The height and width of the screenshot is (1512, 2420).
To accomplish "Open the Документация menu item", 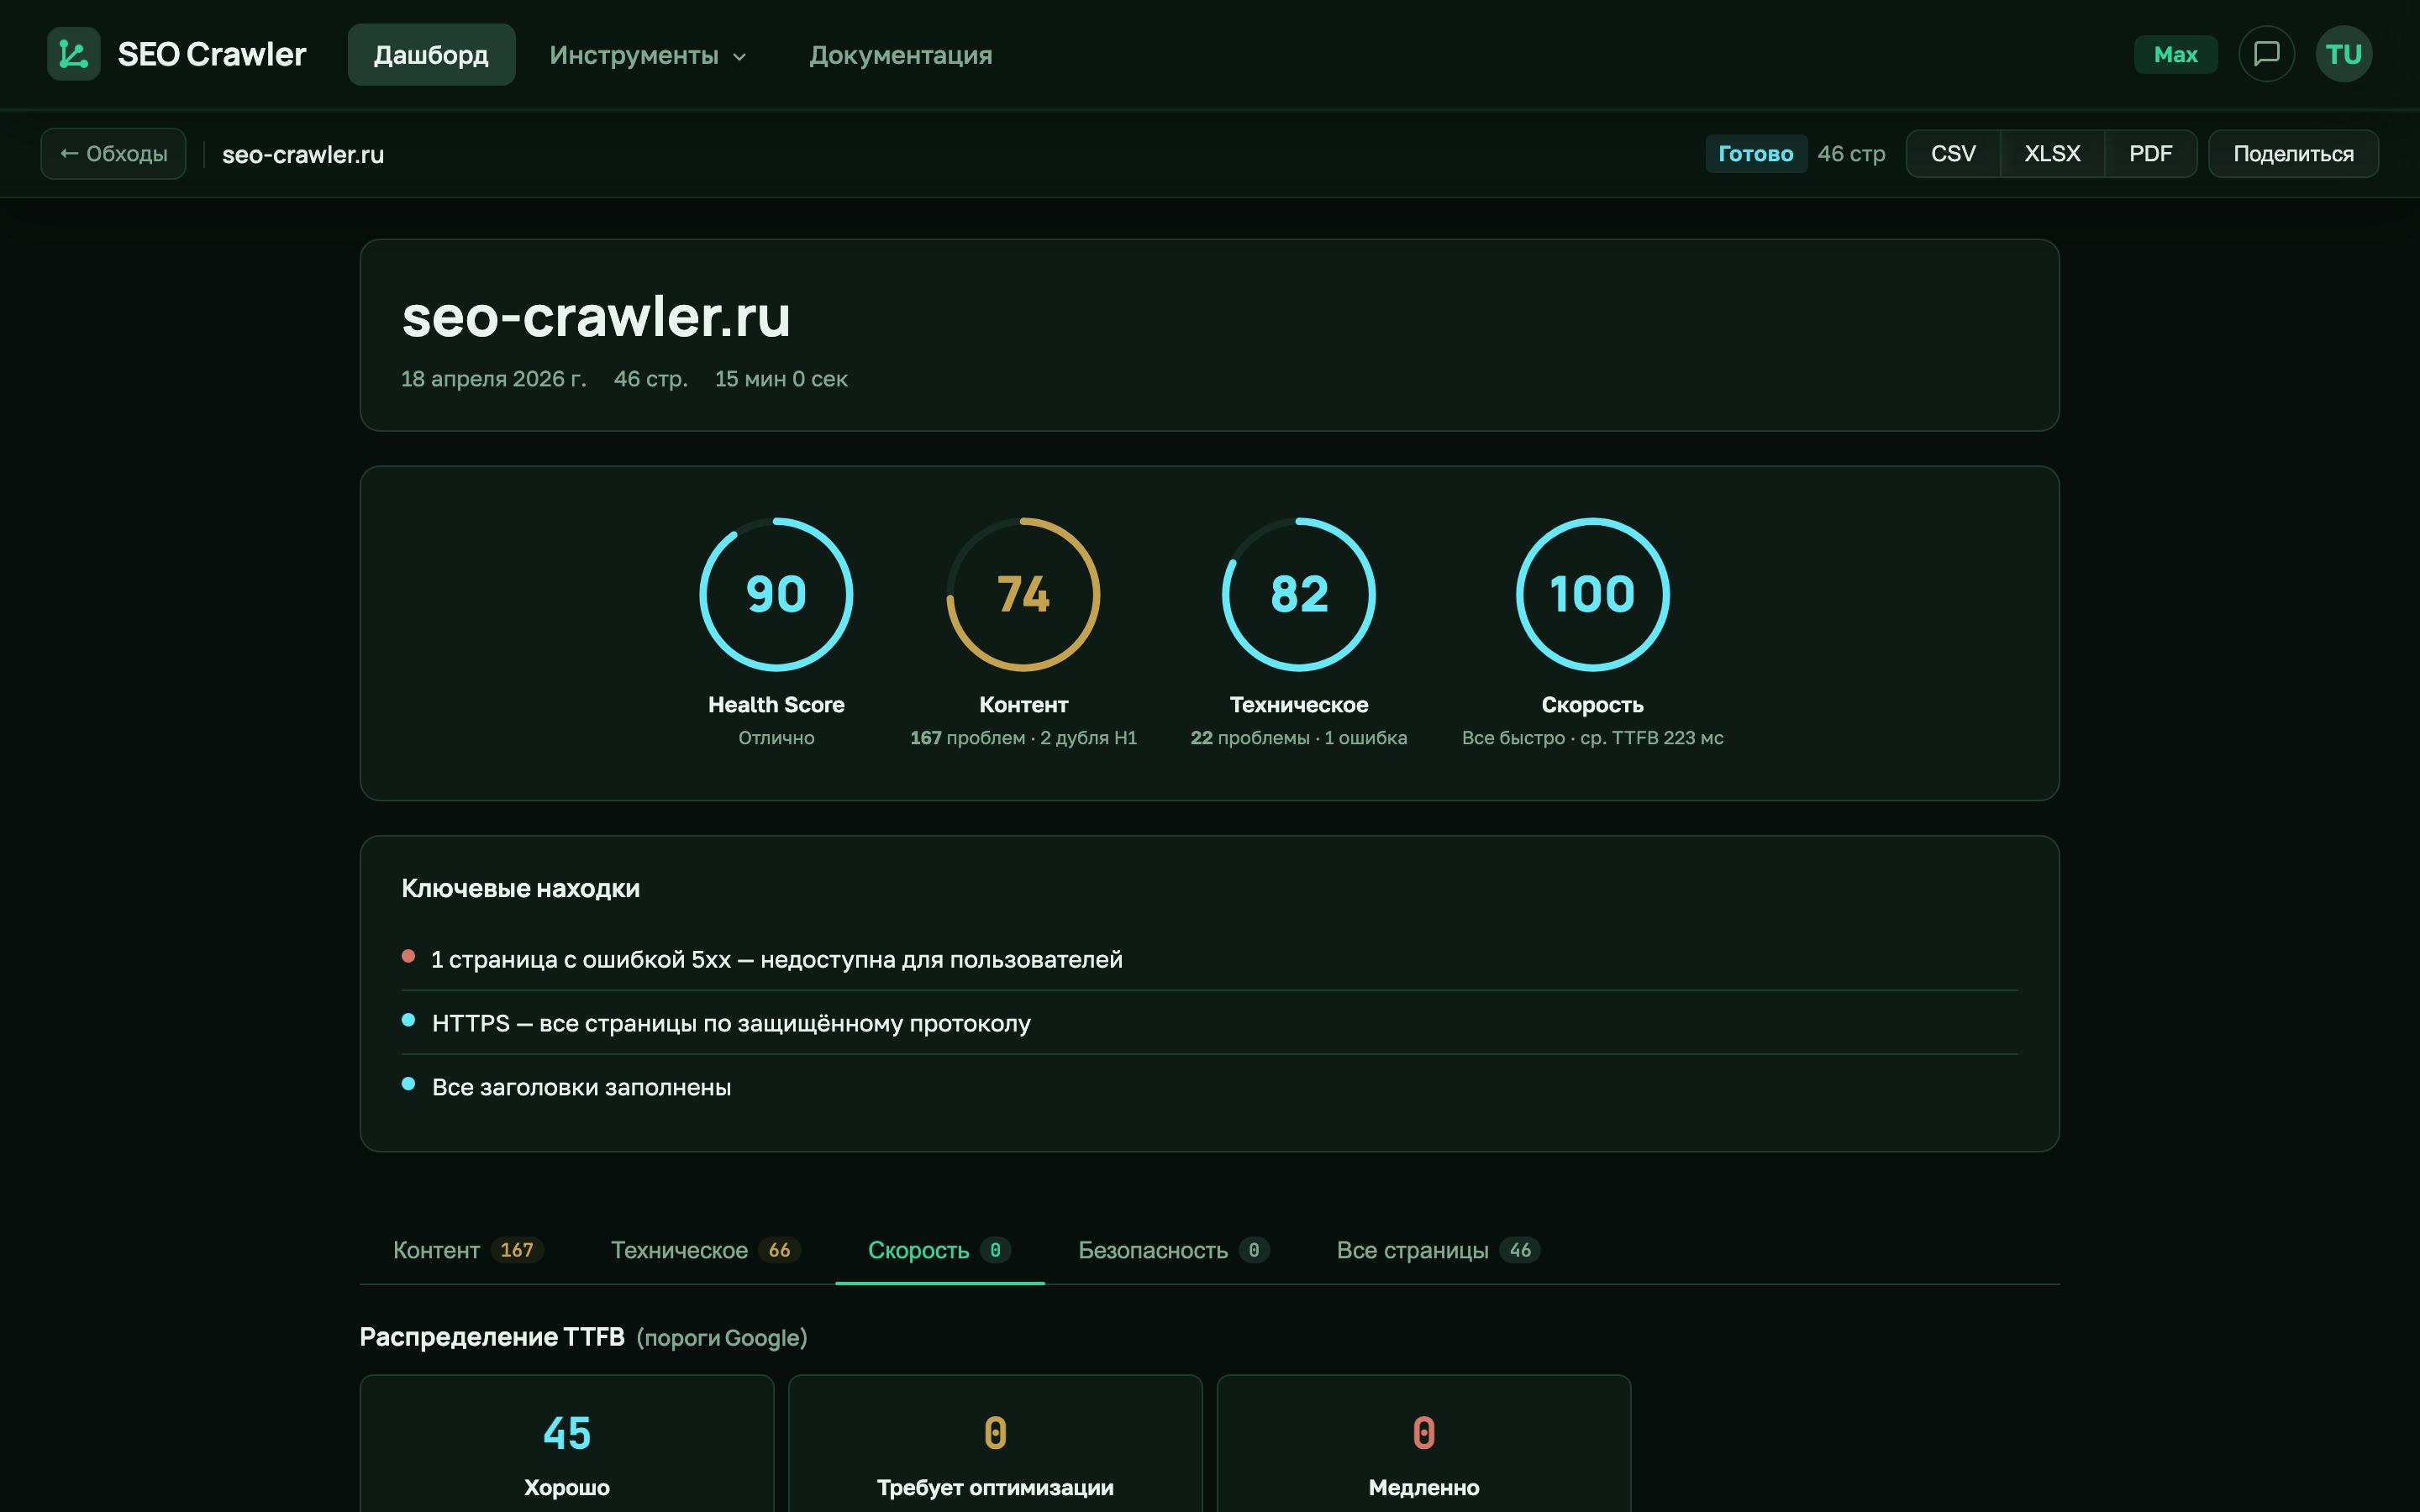I will coord(900,55).
